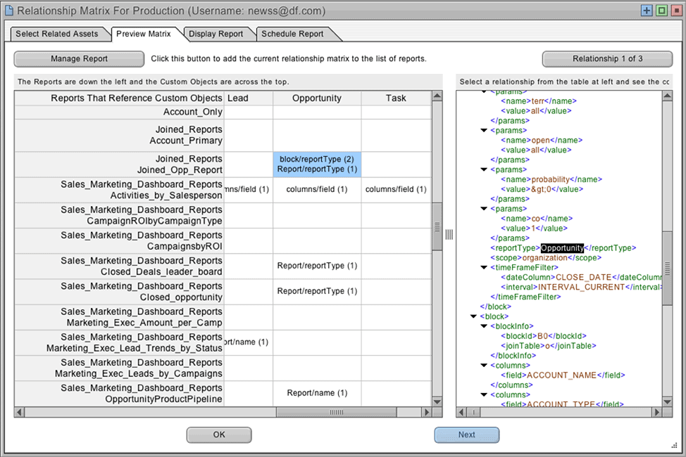Click the ACCOUNT_NAME field value
The width and height of the screenshot is (686, 457).
[561, 375]
